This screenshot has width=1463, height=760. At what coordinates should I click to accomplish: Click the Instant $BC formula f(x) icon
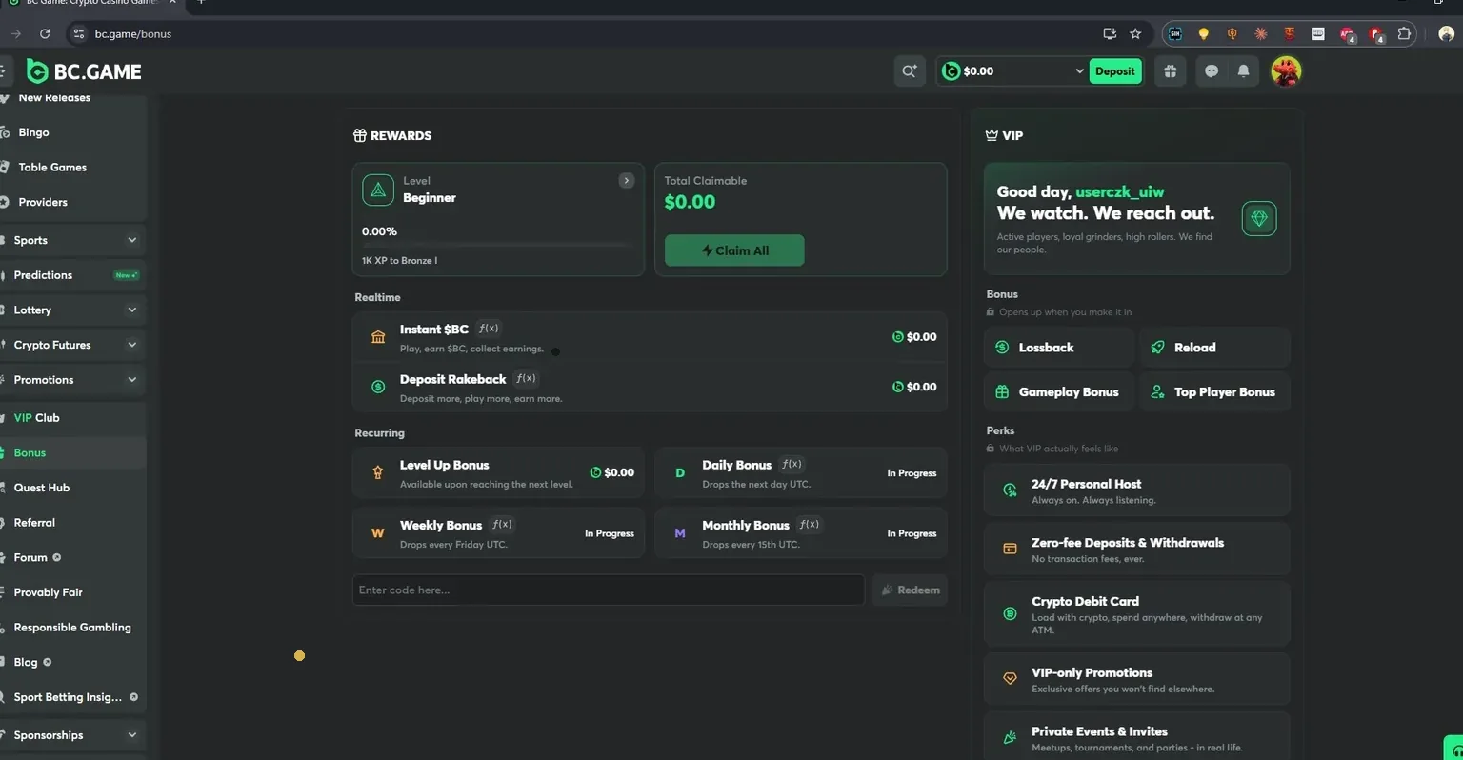pyautogui.click(x=489, y=329)
